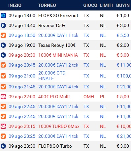
Task: Click the snowflake icon for FLOP&GO Freezout
Action: coord(3,15)
